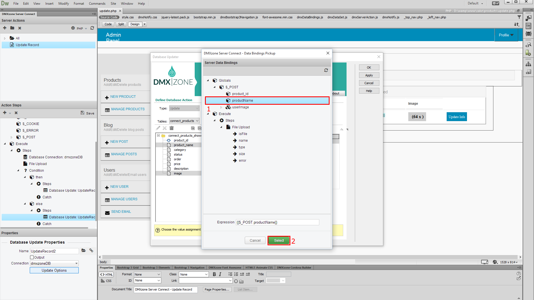Click point-to-file target icon beside Link

pos(236,281)
